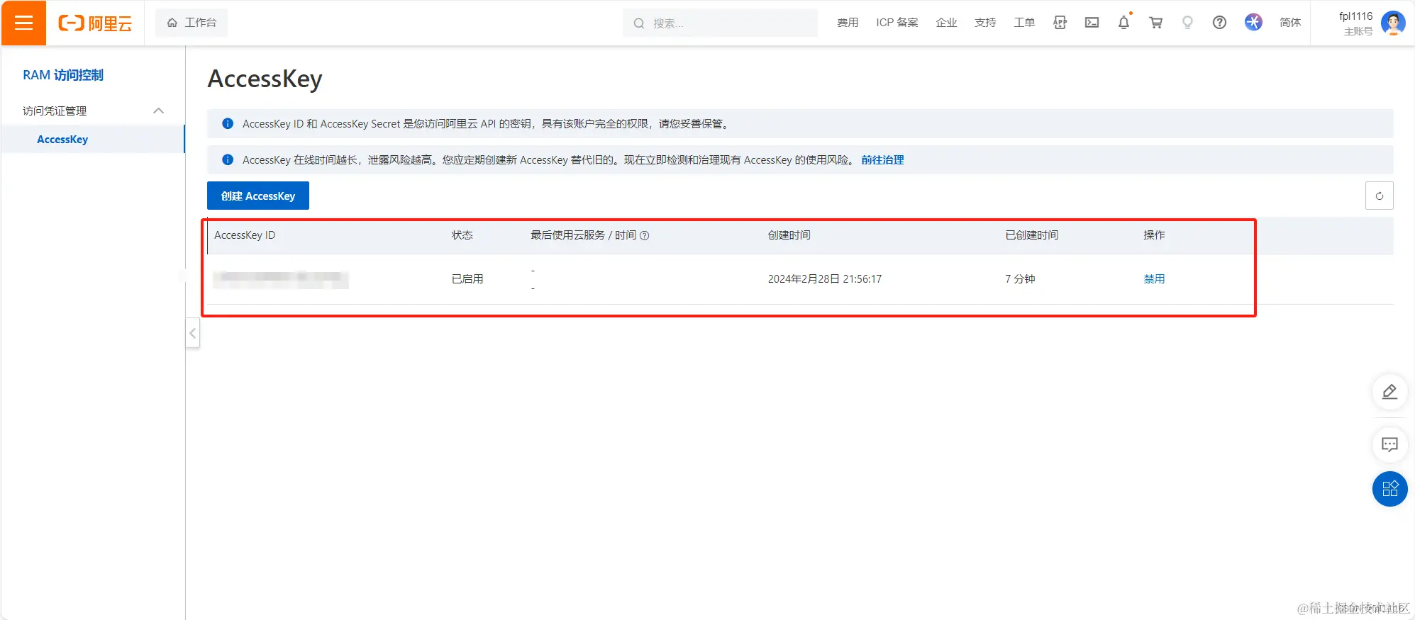1415x620 pixels.
Task: Focus the top search box
Action: (720, 23)
